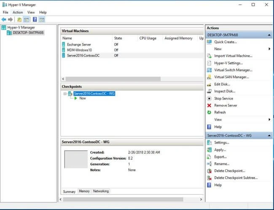Click the Quick Create icon
Image resolution: width=274 pixels, height=210 pixels.
pyautogui.click(x=209, y=42)
